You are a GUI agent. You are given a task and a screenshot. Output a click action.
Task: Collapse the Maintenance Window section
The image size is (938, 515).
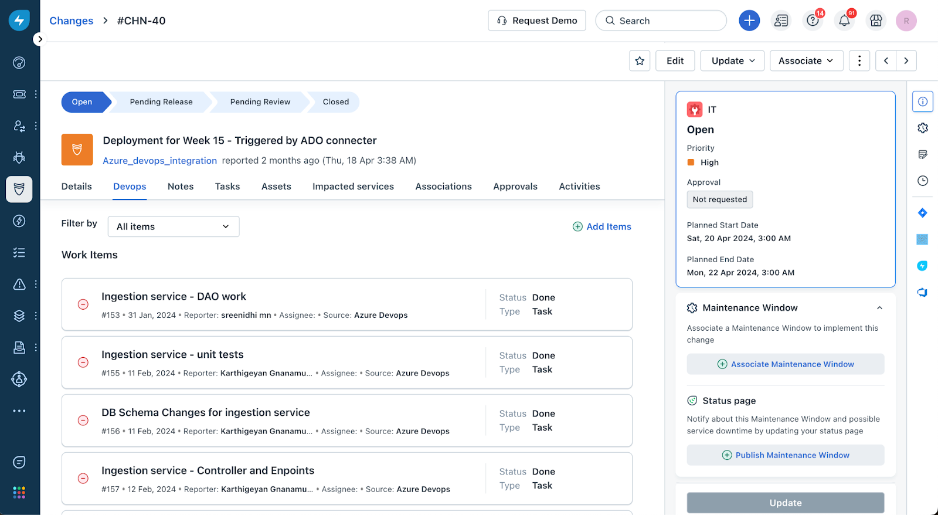click(x=879, y=308)
